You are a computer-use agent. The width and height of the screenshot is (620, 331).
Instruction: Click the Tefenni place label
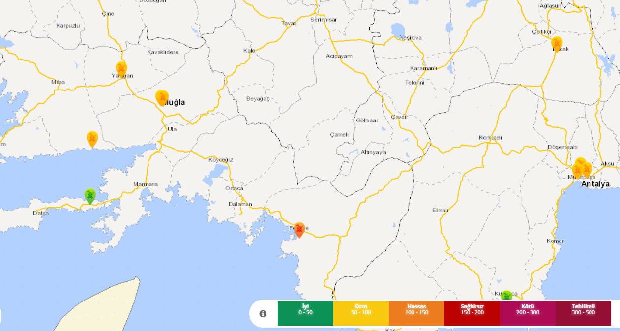414,82
